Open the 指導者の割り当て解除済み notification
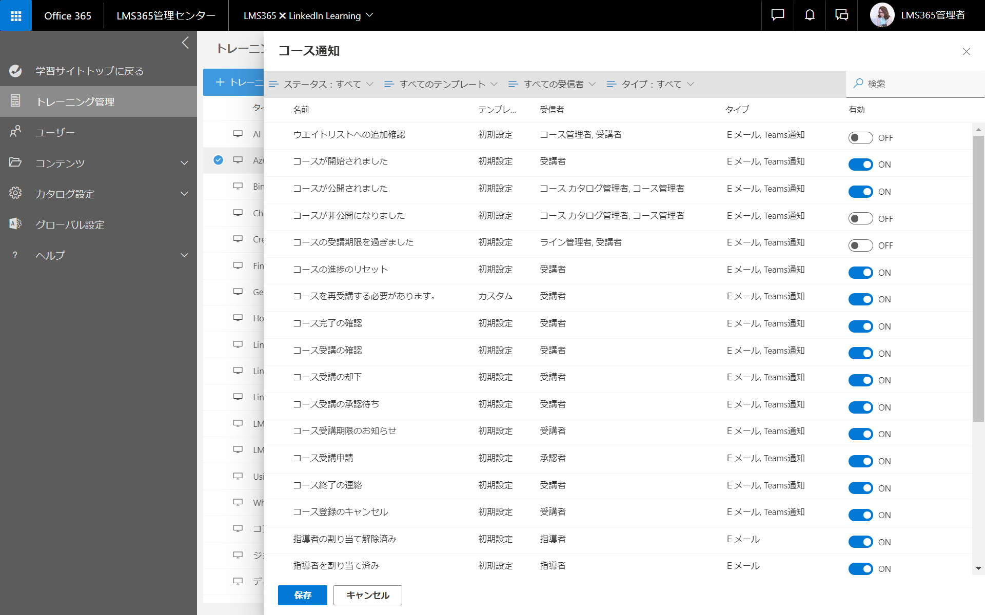 345,539
